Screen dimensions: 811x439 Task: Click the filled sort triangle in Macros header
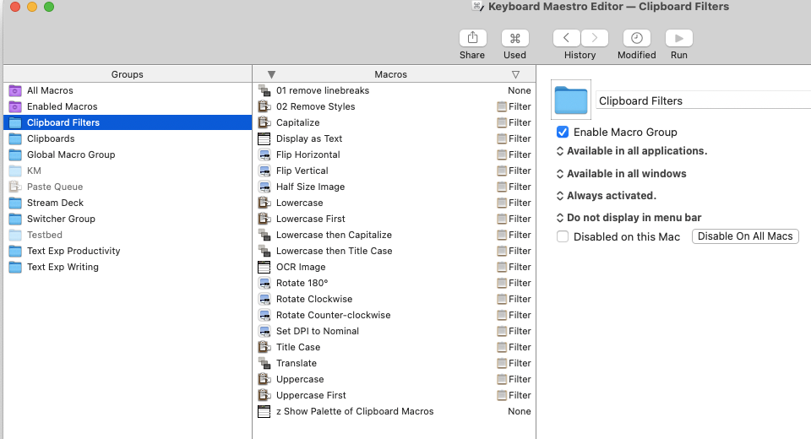(x=271, y=74)
